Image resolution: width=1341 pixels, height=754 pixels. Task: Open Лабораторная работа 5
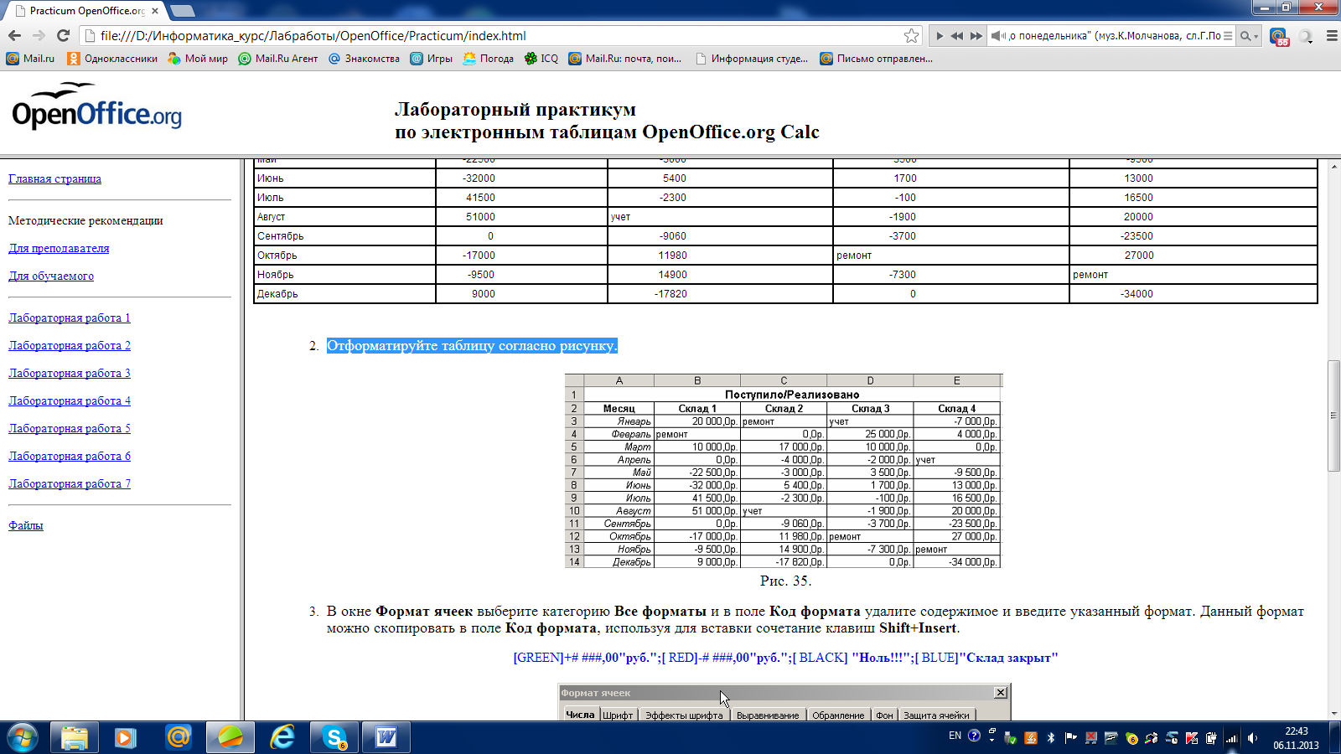[70, 428]
